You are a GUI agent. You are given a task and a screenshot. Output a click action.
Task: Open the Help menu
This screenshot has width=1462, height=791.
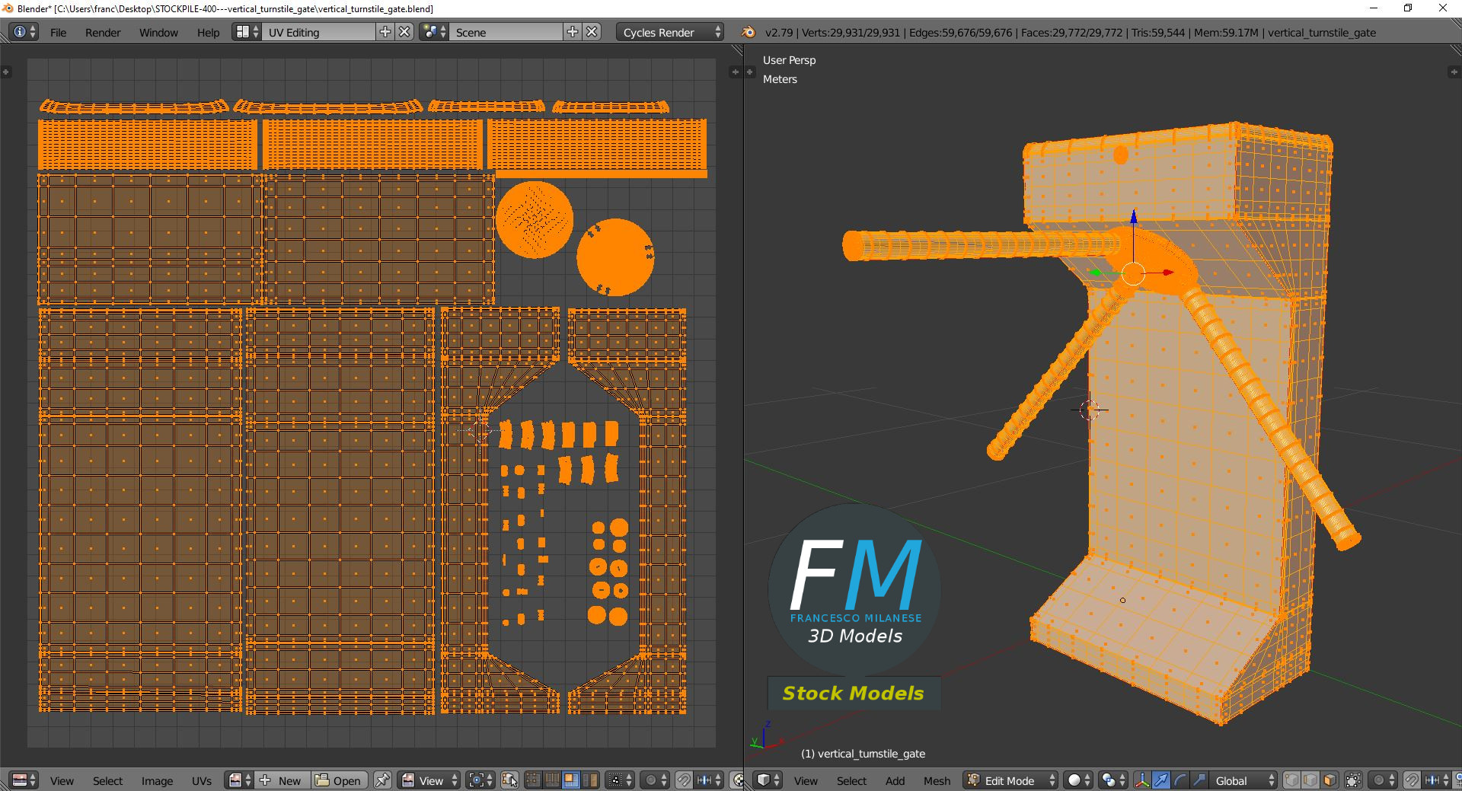click(x=208, y=33)
